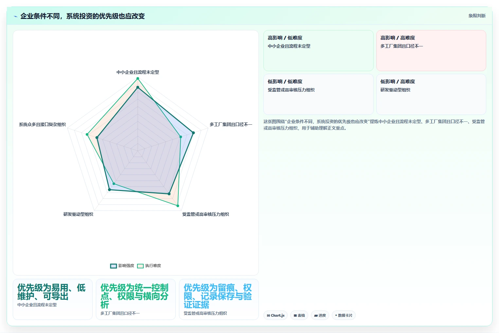The height and width of the screenshot is (333, 499).
Task: Toggle the 执行难度 legend item
Action: coord(149,266)
